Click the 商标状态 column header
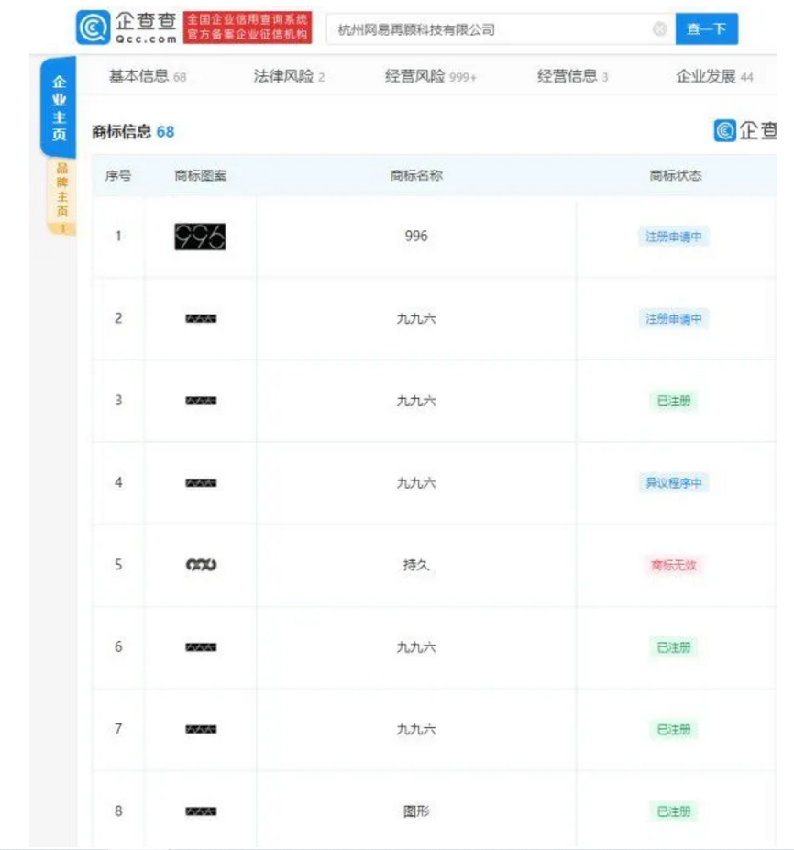This screenshot has width=794, height=850. pos(676,176)
